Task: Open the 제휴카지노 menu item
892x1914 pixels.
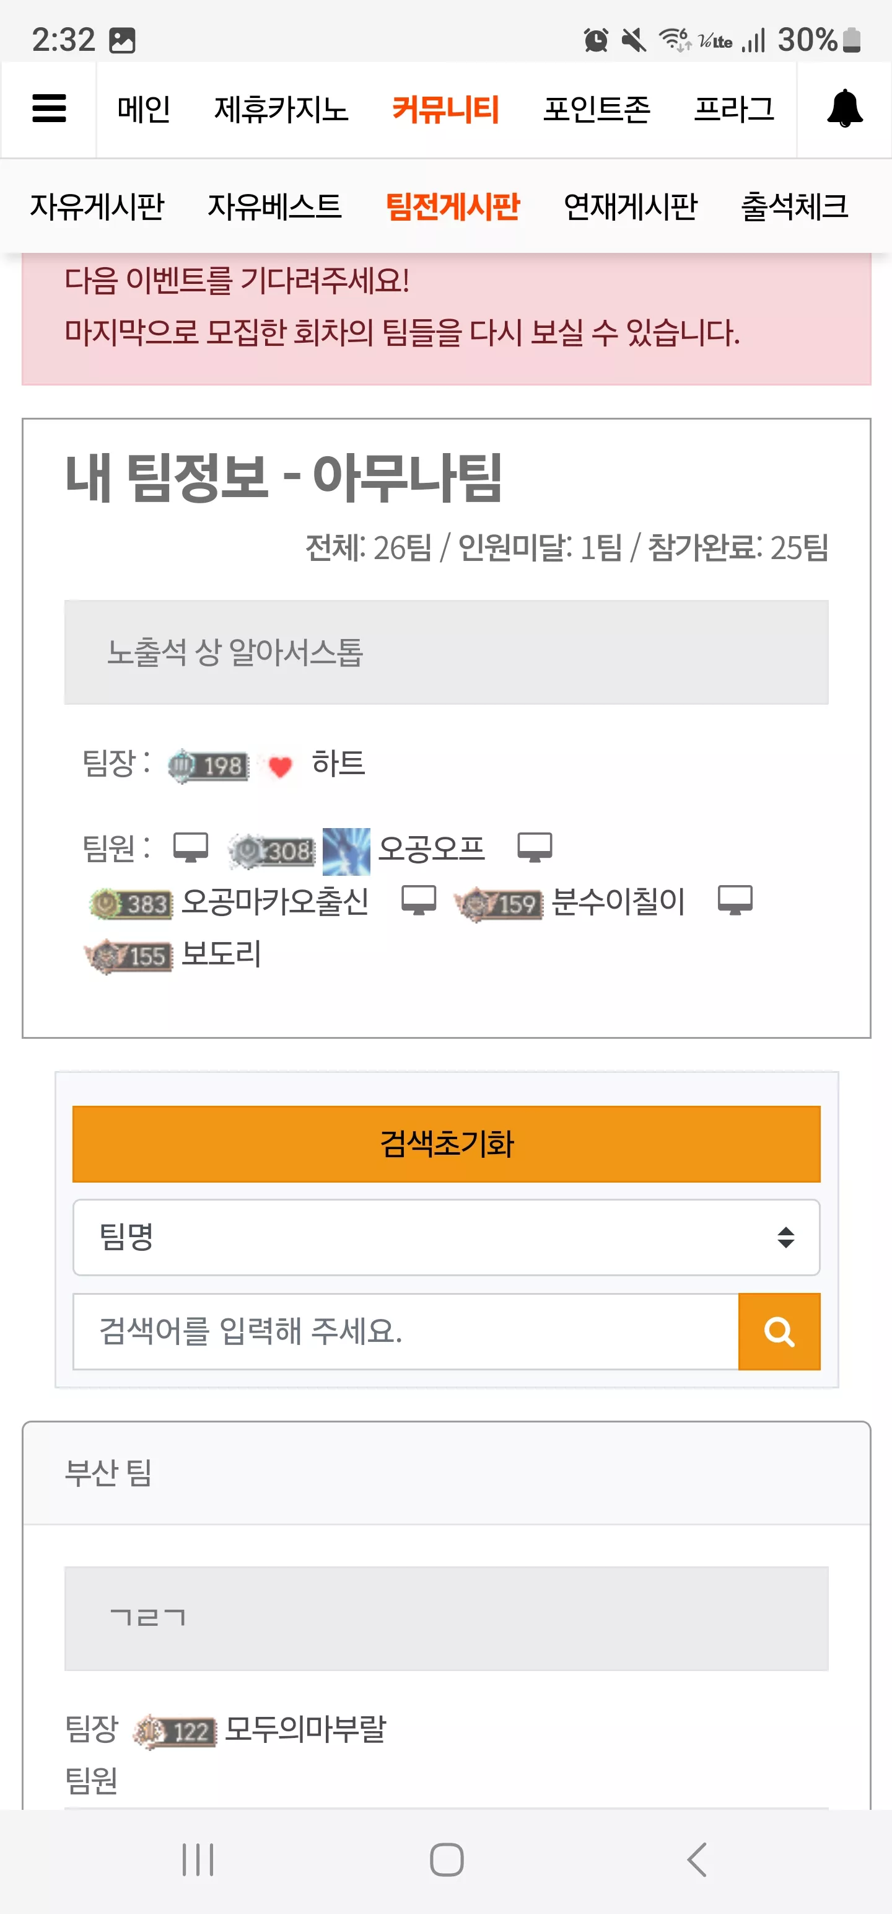Action: [x=281, y=109]
